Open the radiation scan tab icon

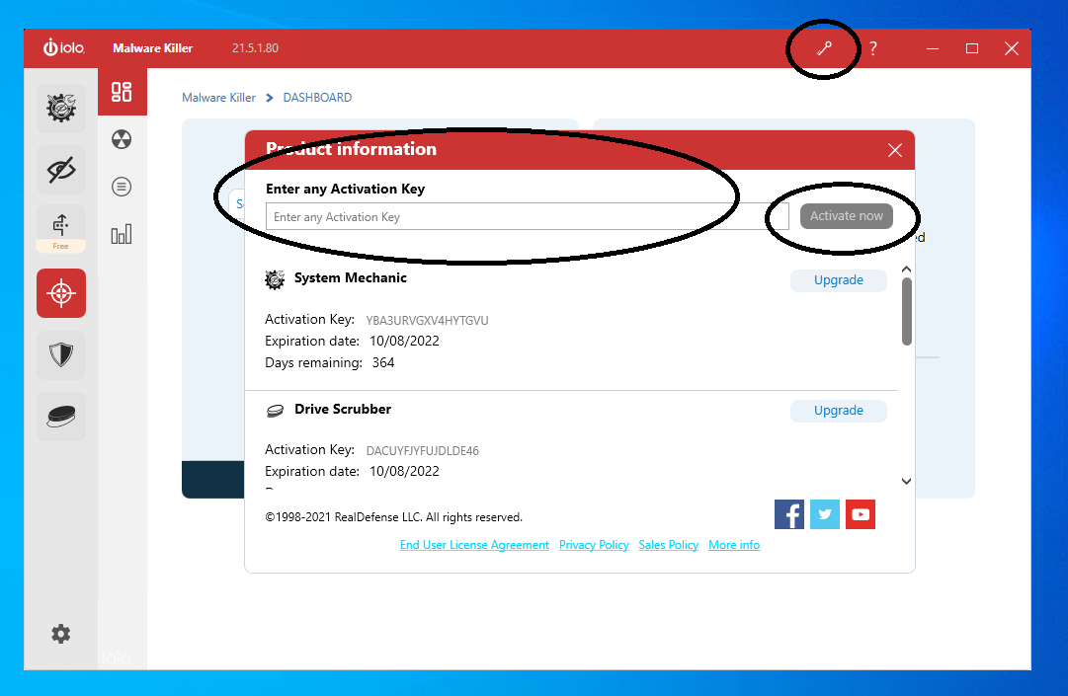(122, 139)
